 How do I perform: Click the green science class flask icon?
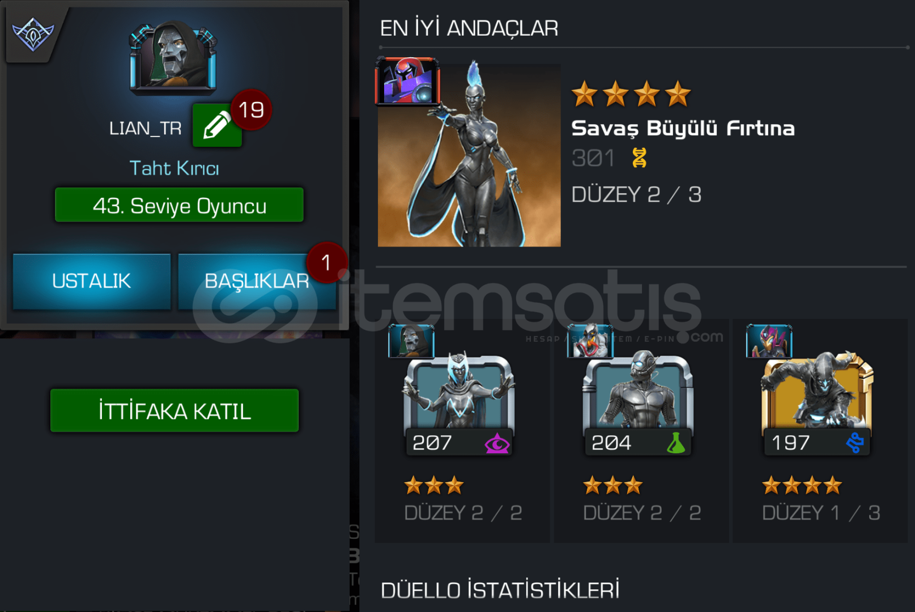(675, 443)
